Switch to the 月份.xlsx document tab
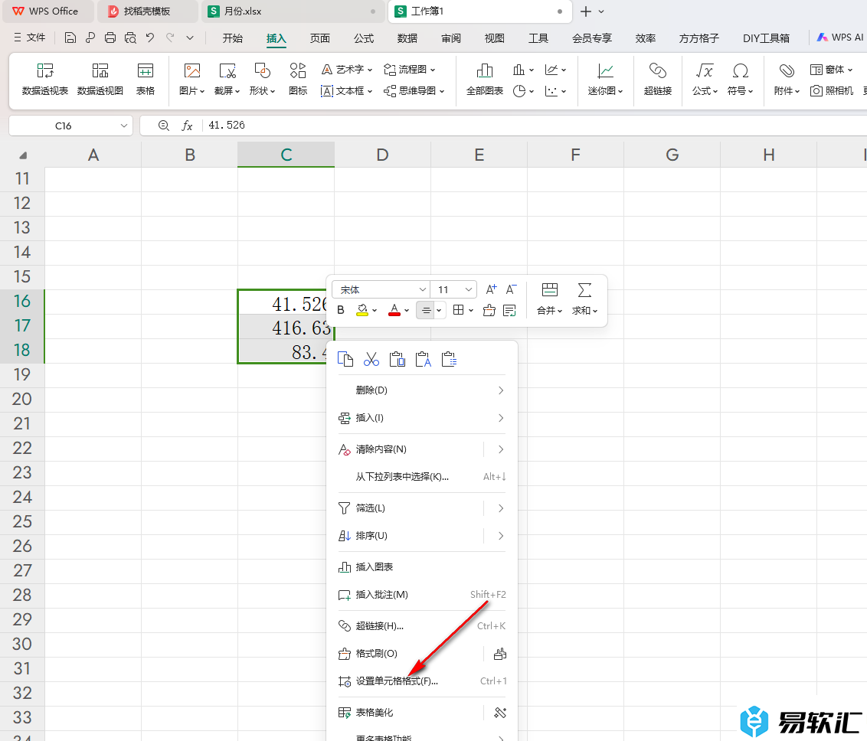 (293, 11)
